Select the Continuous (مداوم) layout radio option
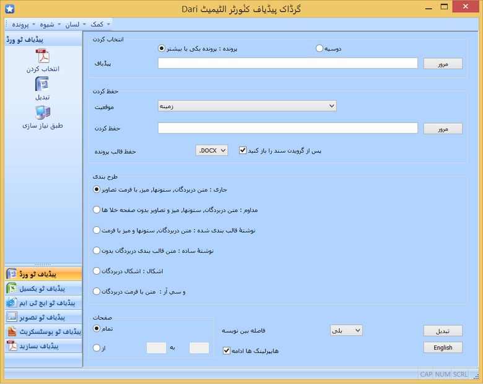Image resolution: width=483 pixels, height=384 pixels. click(97, 210)
